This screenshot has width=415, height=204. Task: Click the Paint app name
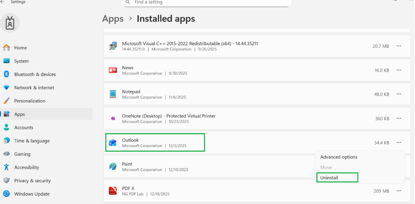pyautogui.click(x=127, y=164)
